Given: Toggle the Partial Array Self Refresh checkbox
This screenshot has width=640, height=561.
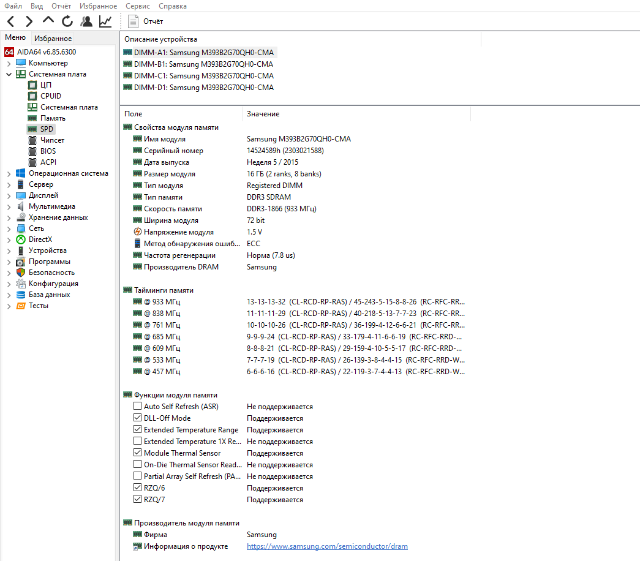Looking at the screenshot, I should pyautogui.click(x=138, y=476).
